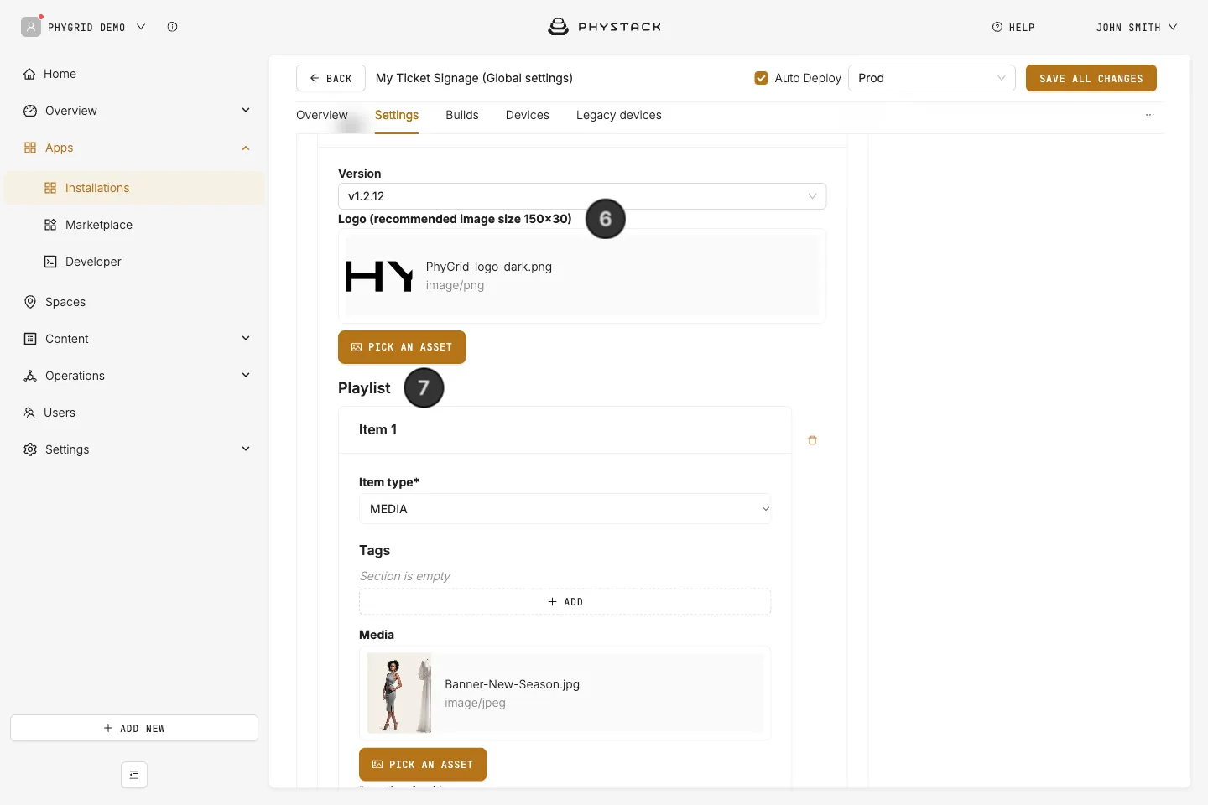Click the Content list icon in the sidebar

[30, 339]
